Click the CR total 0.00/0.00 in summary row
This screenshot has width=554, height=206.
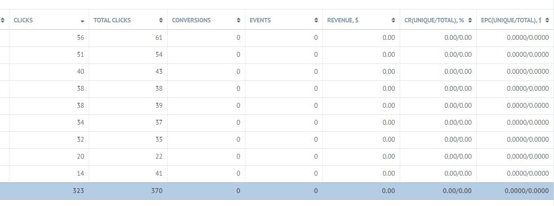pos(457,191)
